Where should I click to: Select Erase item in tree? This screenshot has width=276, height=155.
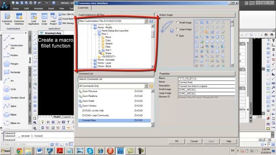[x=108, y=53]
